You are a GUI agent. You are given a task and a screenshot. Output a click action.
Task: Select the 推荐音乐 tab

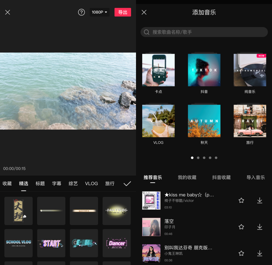[152, 177]
